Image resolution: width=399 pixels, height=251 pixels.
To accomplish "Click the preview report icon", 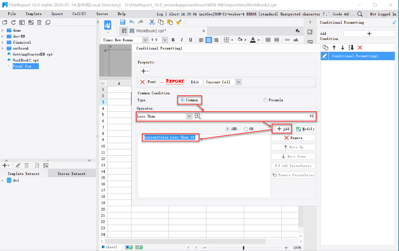I will [107, 25].
